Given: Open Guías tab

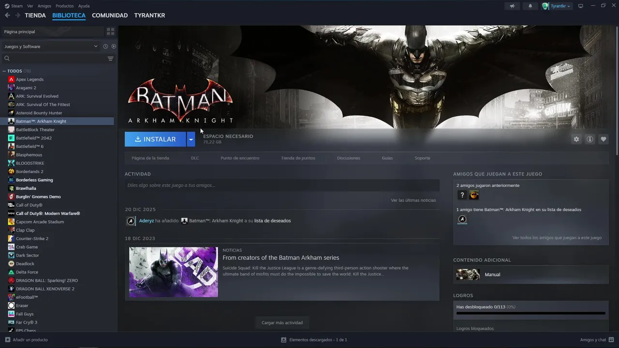Looking at the screenshot, I should (x=387, y=158).
